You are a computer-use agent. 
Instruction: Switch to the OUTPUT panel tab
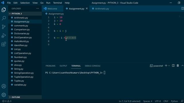coord(63,66)
